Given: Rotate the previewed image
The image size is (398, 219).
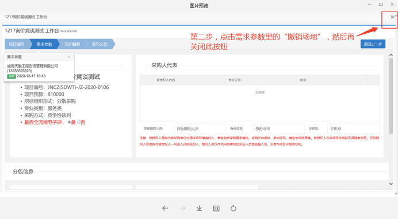Looking at the screenshot, I should 234,208.
